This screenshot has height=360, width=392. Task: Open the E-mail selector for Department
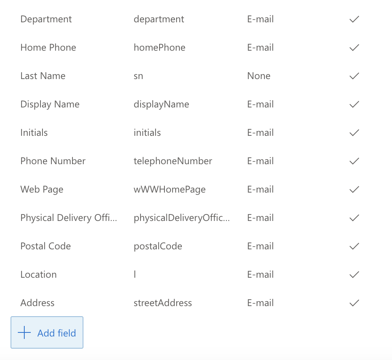pyautogui.click(x=260, y=19)
